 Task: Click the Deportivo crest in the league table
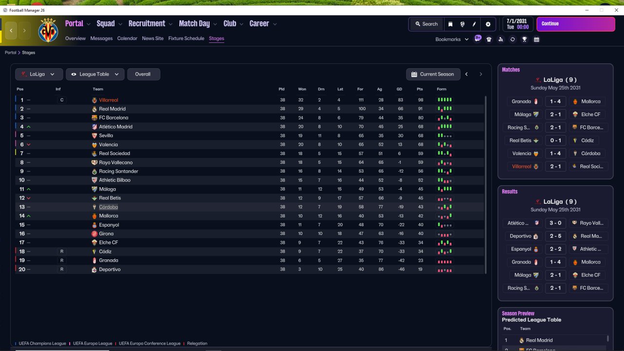coord(95,270)
